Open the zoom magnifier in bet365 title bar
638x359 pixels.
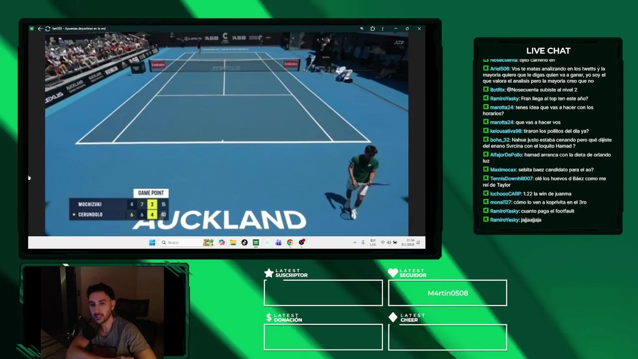362,28
